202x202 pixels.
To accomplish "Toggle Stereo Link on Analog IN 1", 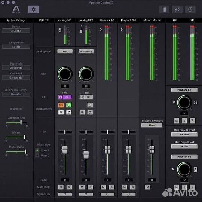I will 65,194.
